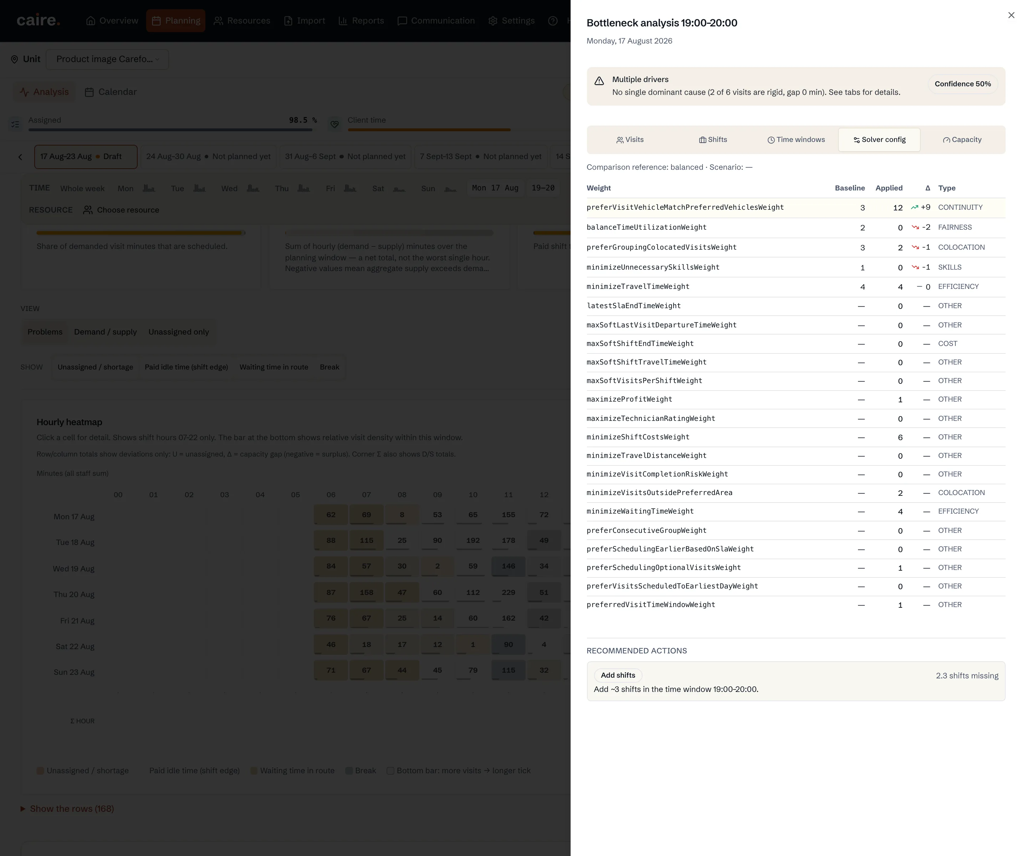This screenshot has width=1027, height=856.
Task: Open Reports in the top navigation
Action: click(361, 21)
